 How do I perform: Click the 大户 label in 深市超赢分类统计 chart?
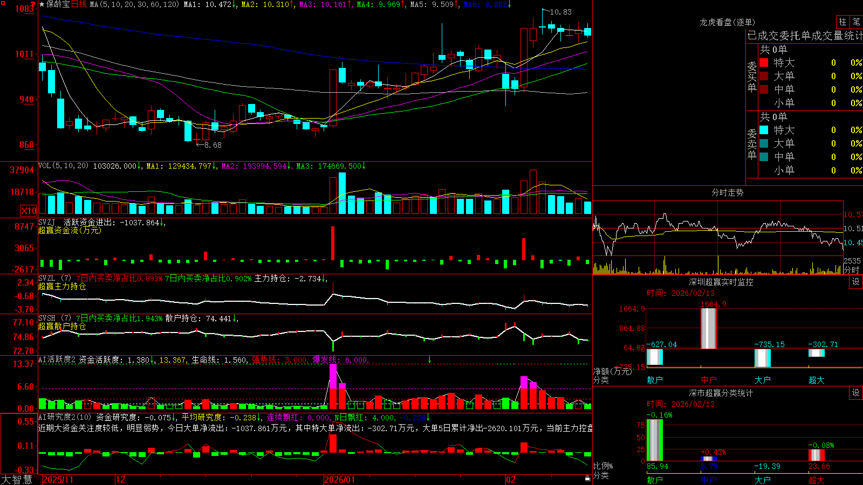[x=763, y=480]
